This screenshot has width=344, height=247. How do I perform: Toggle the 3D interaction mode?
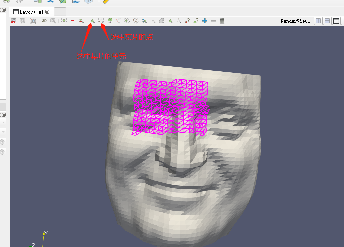pos(44,20)
